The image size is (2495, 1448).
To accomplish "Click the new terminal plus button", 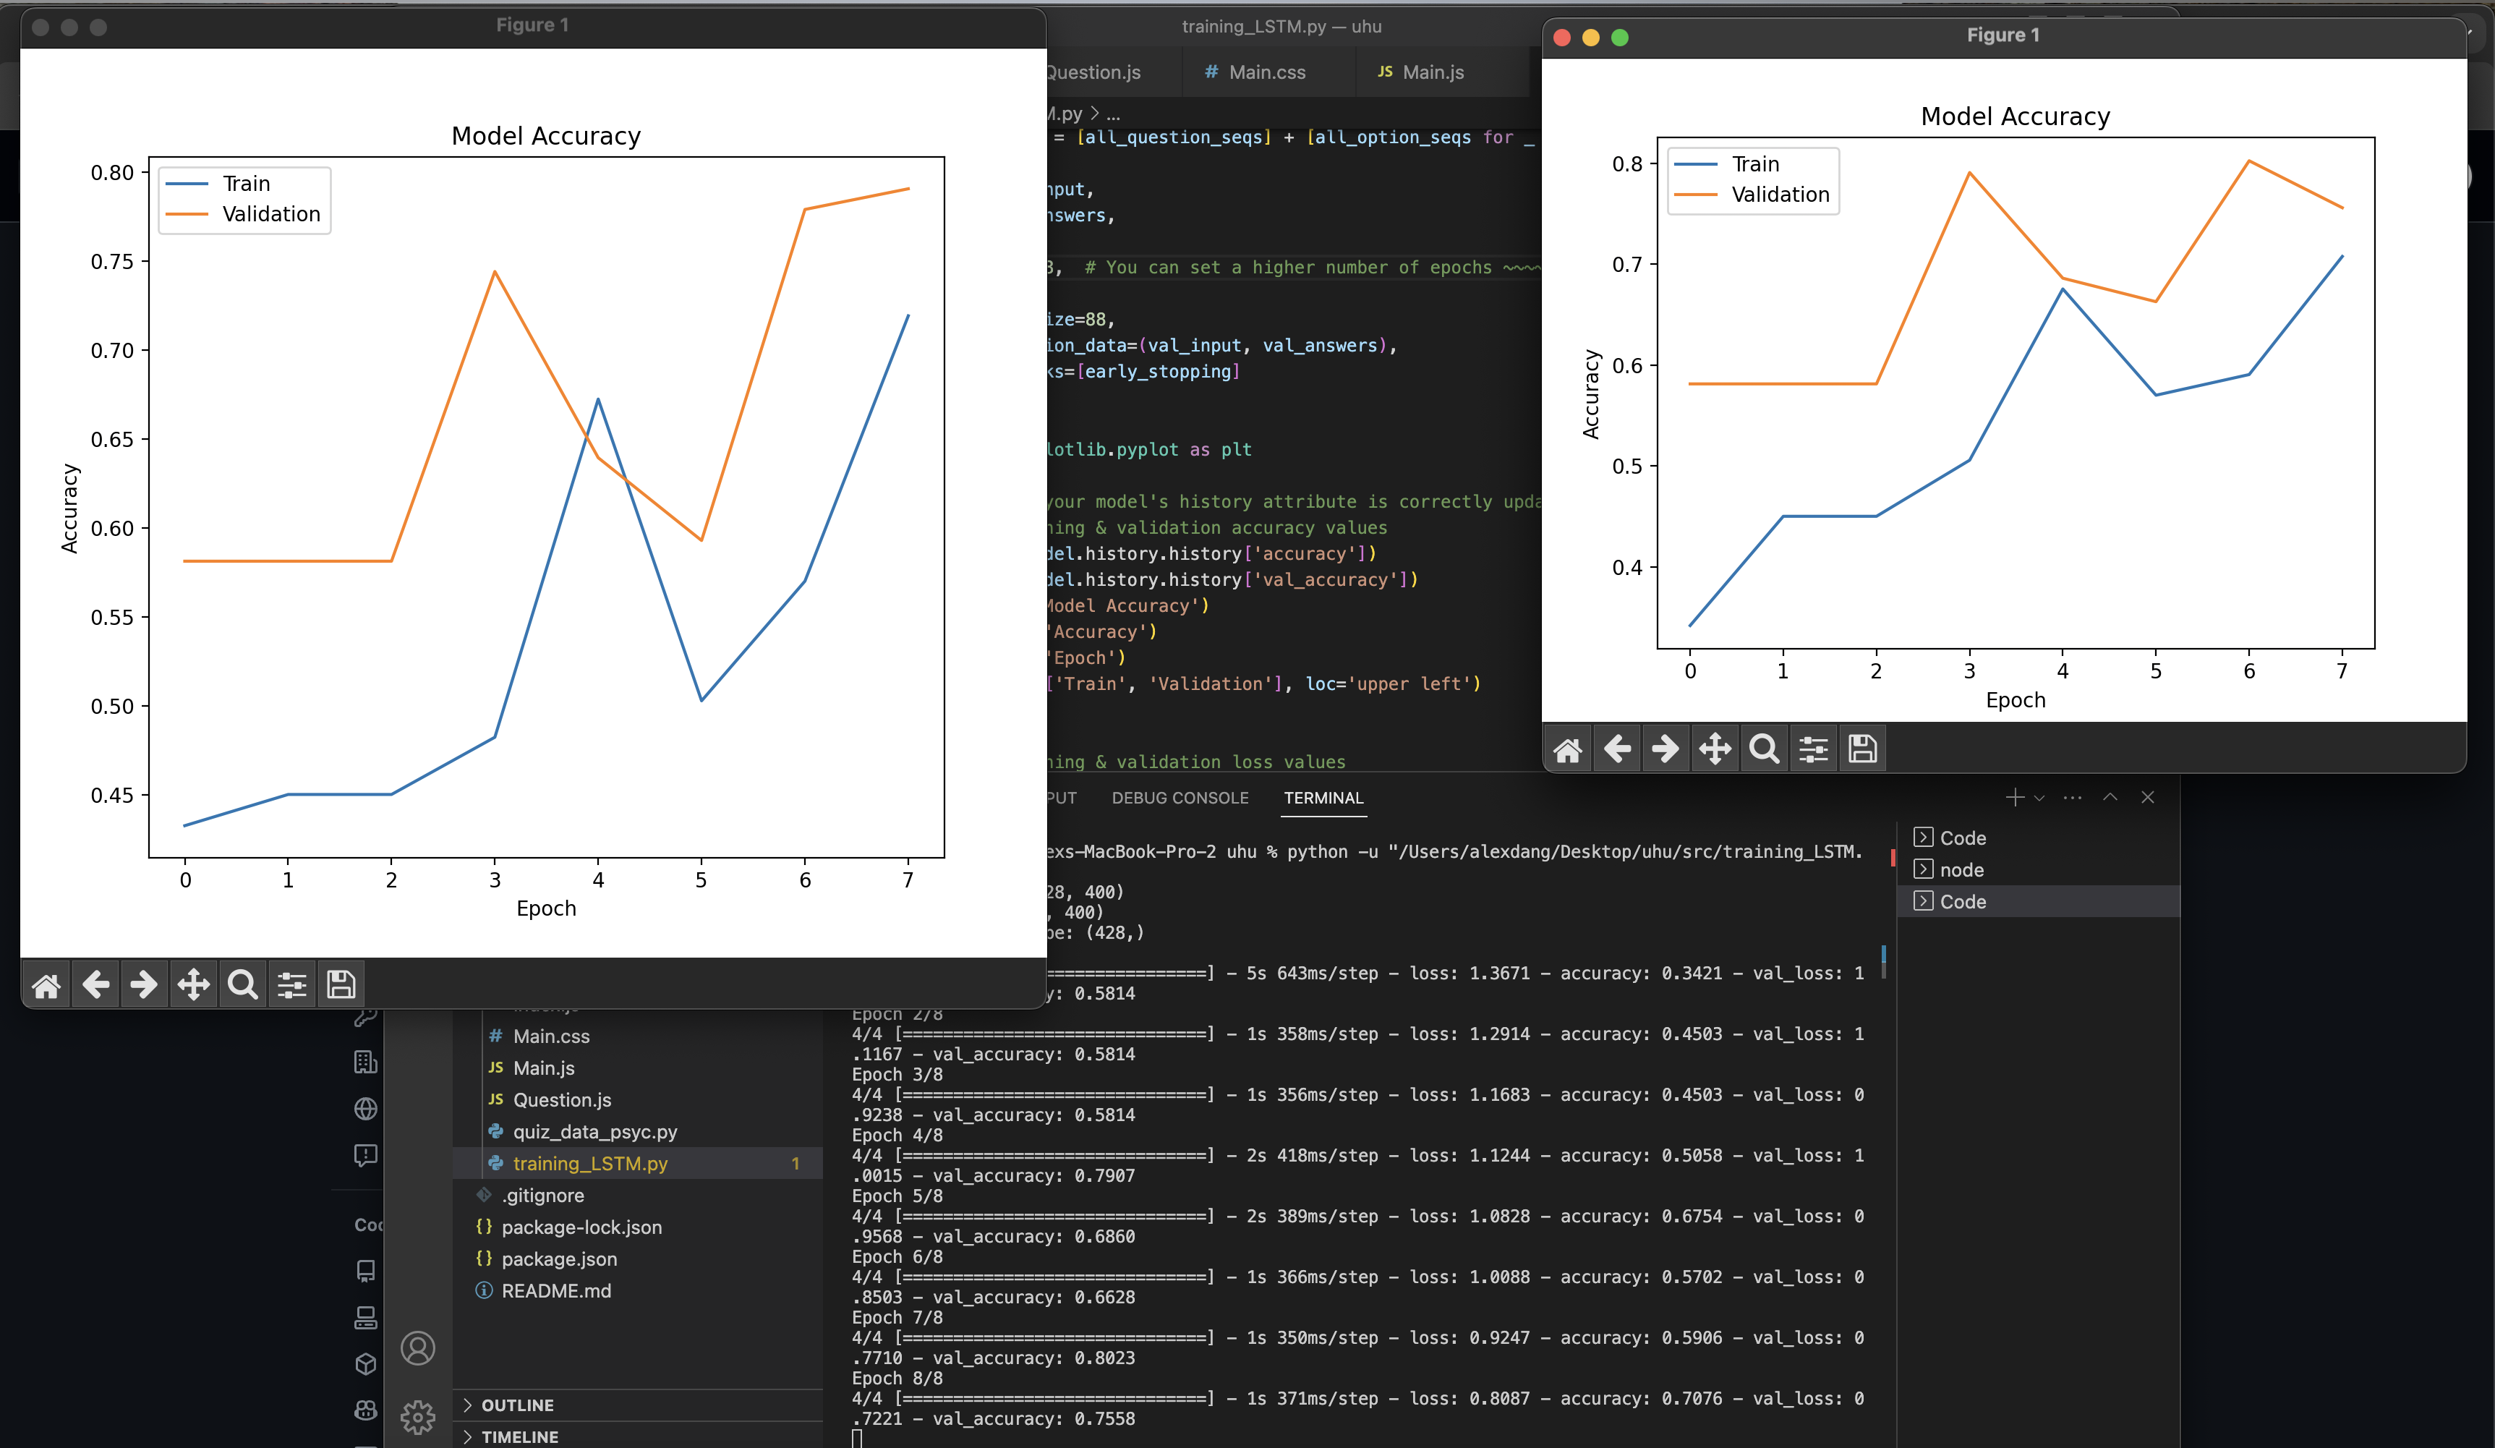I will point(2014,797).
